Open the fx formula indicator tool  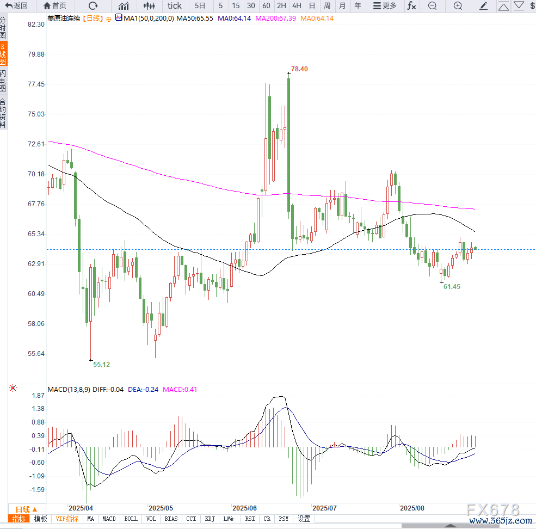pos(411,6)
